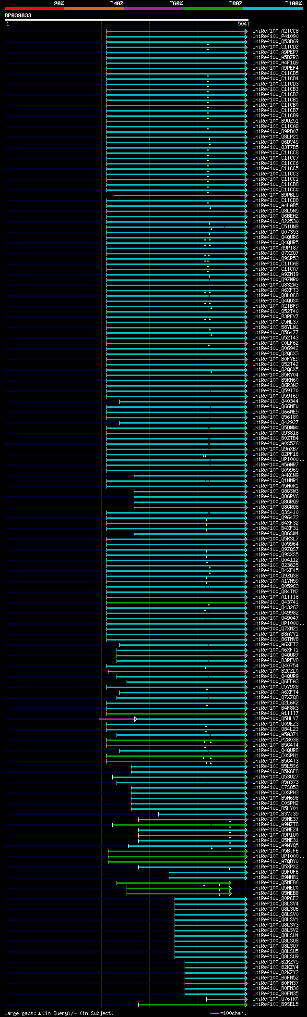Select the UniRef100_A4LAB5 label
The height and width of the screenshot is (1017, 307).
pyautogui.click(x=275, y=205)
